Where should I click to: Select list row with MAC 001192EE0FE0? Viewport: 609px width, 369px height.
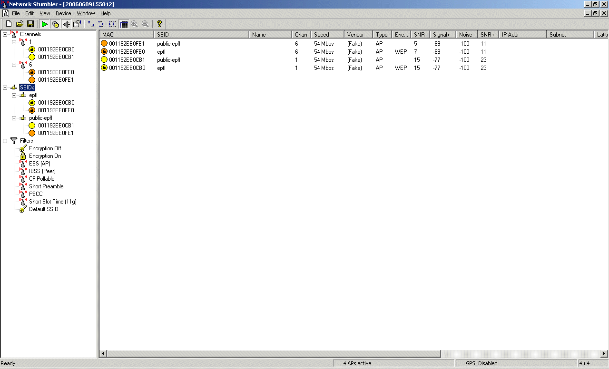pos(354,52)
